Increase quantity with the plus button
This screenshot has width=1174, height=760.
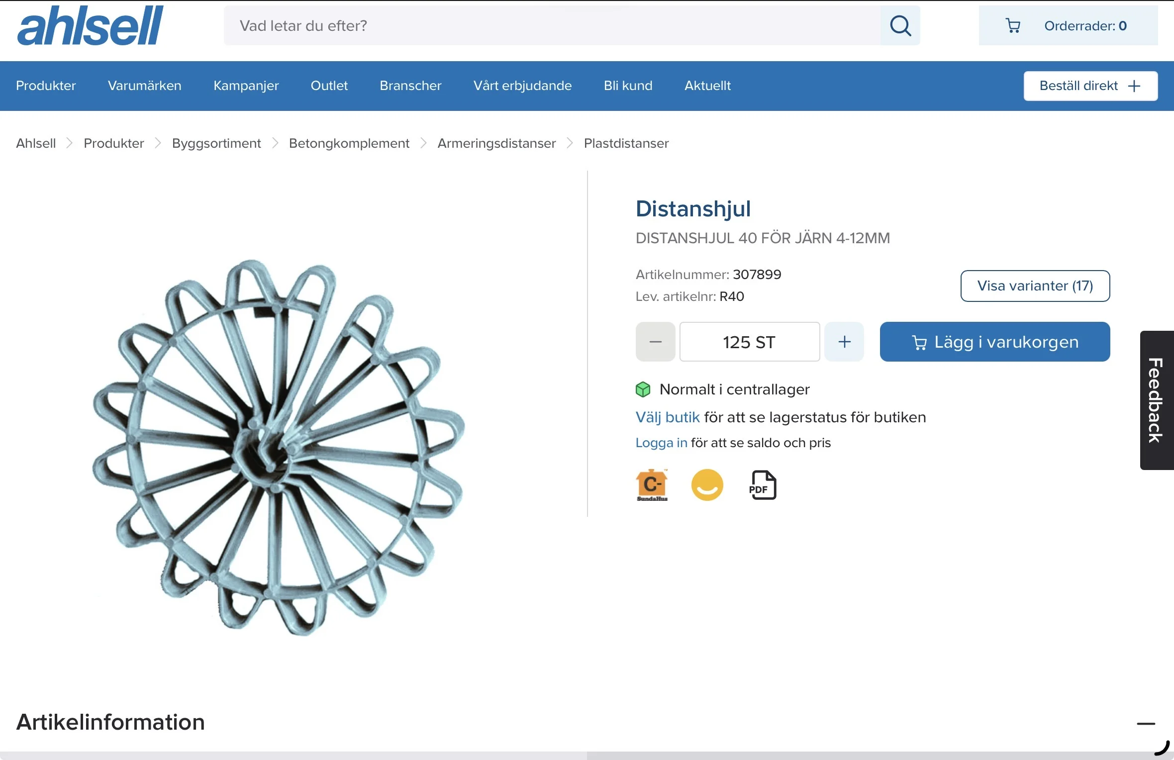(x=844, y=342)
